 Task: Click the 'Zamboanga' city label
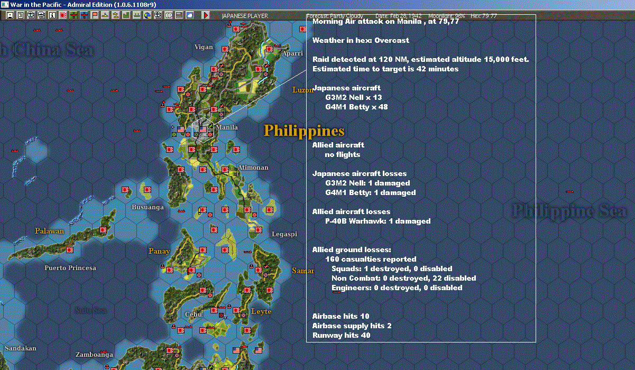click(x=94, y=355)
